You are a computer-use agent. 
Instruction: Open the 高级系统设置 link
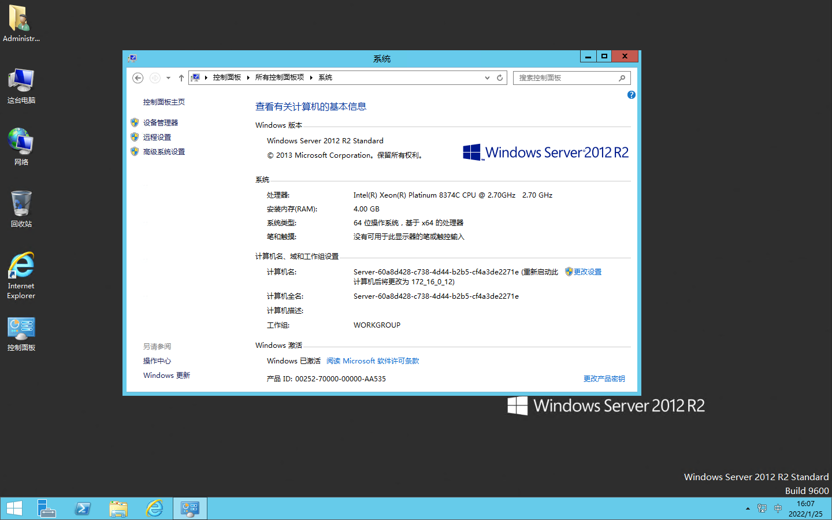pyautogui.click(x=164, y=152)
